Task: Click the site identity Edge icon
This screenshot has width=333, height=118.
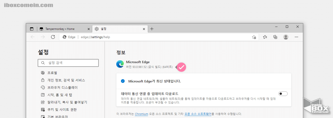Action: (x=64, y=37)
